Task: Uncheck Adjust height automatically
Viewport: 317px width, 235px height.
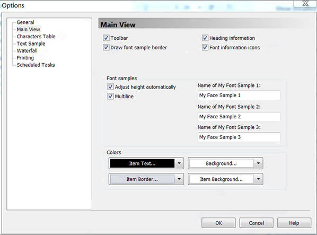Action: [110, 87]
